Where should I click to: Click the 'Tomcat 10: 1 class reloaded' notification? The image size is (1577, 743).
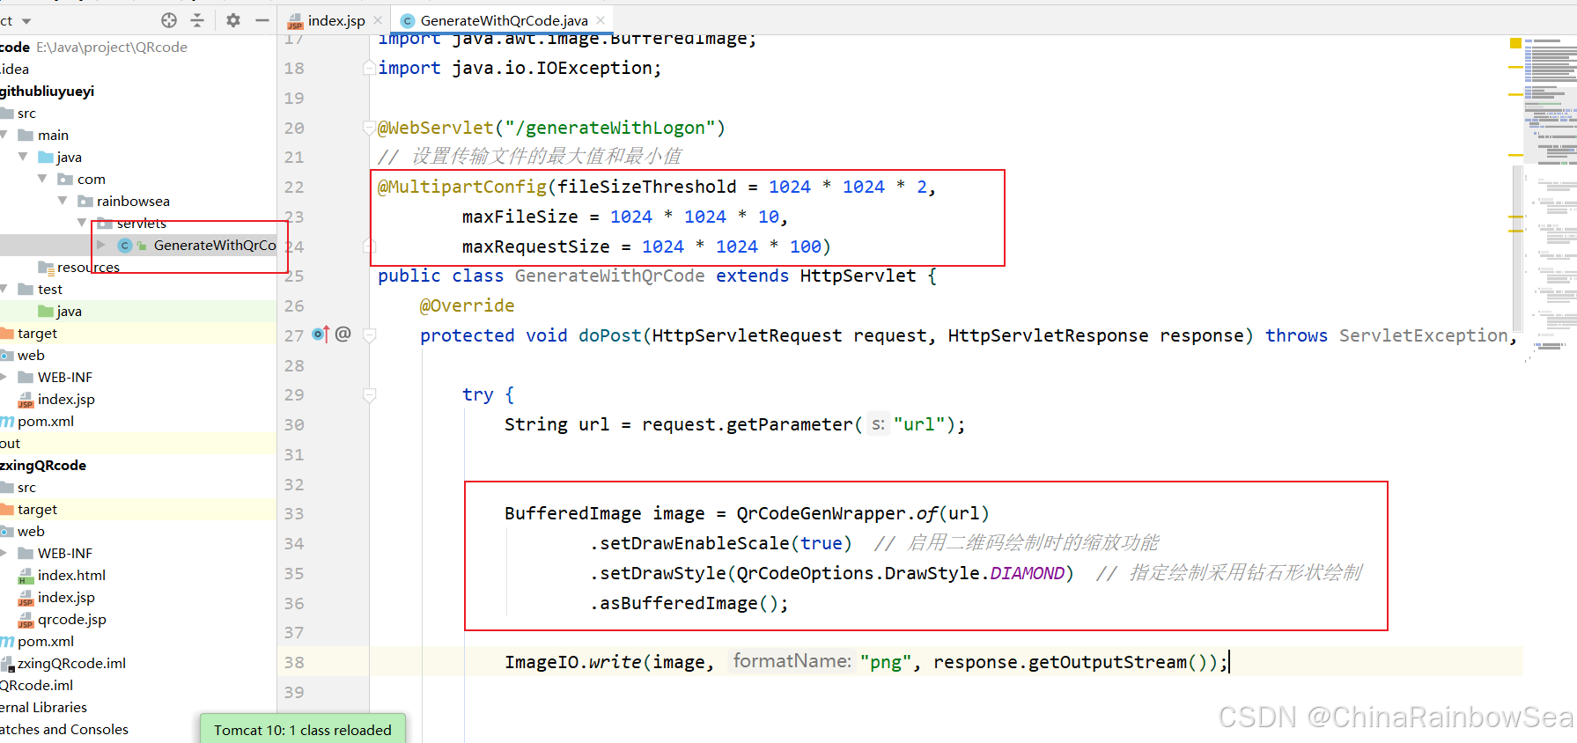point(303,730)
